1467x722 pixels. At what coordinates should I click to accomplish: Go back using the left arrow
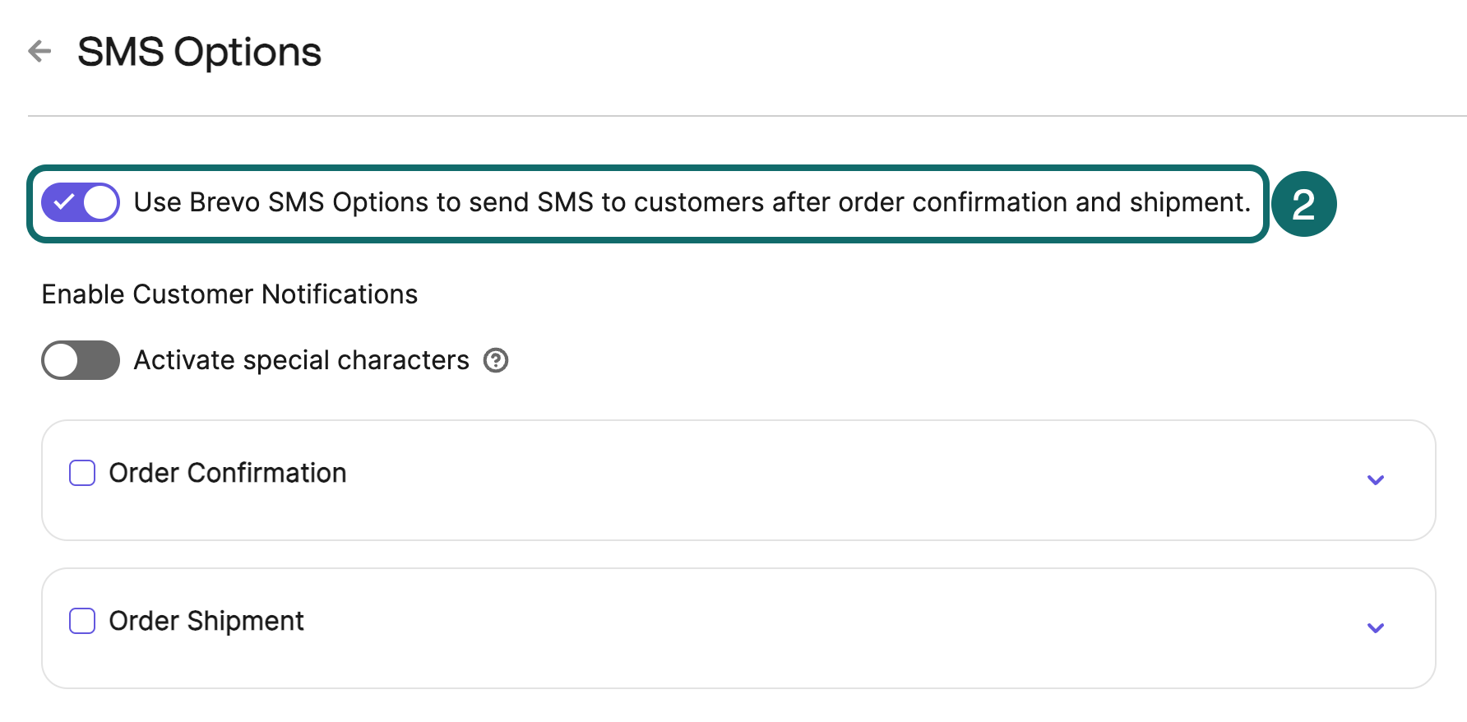[x=39, y=51]
